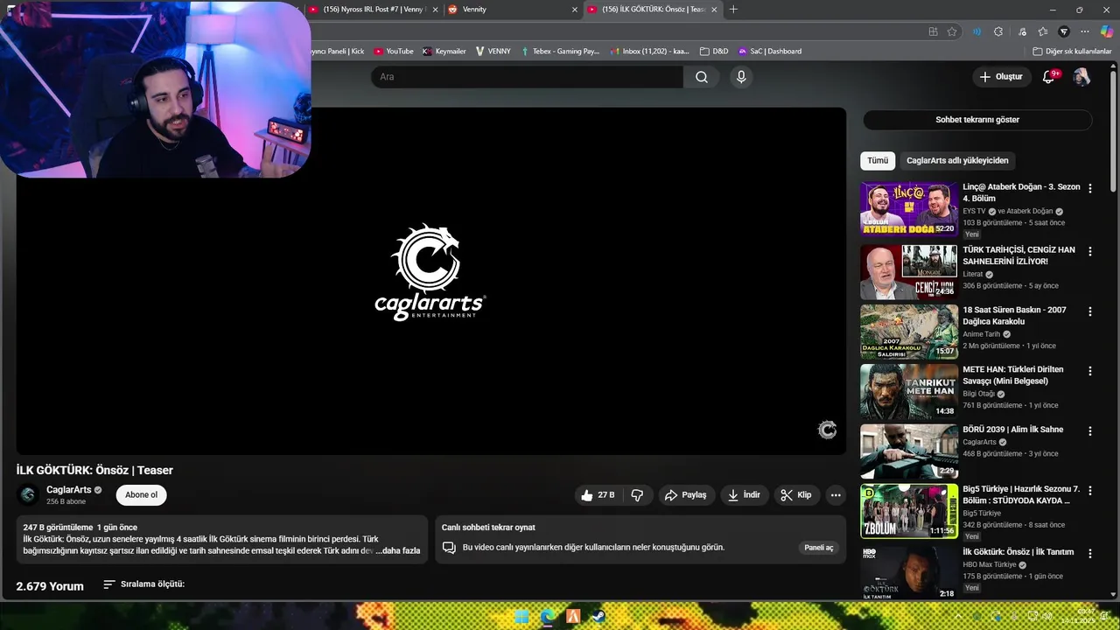
Task: Click the Klip clip button
Action: coord(796,495)
